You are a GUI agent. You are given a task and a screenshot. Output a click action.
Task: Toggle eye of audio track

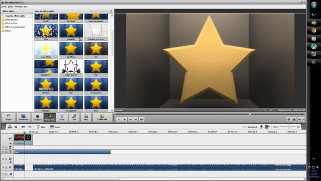(x=3, y=167)
